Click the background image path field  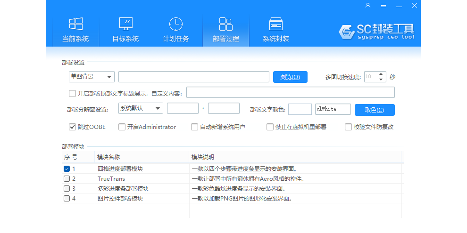pyautogui.click(x=193, y=77)
